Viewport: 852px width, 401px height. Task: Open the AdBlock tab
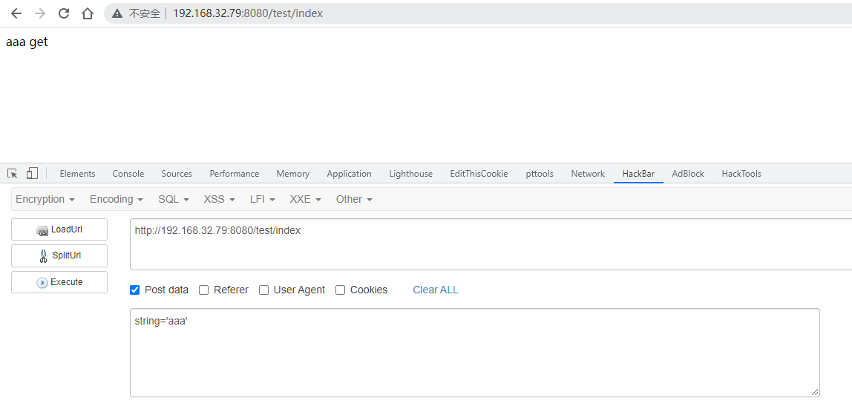[688, 174]
